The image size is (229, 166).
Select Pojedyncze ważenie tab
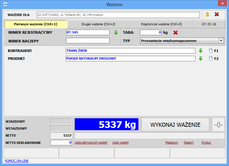pyautogui.click(x=161, y=24)
